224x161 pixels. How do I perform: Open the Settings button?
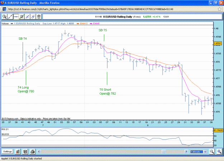(8, 152)
